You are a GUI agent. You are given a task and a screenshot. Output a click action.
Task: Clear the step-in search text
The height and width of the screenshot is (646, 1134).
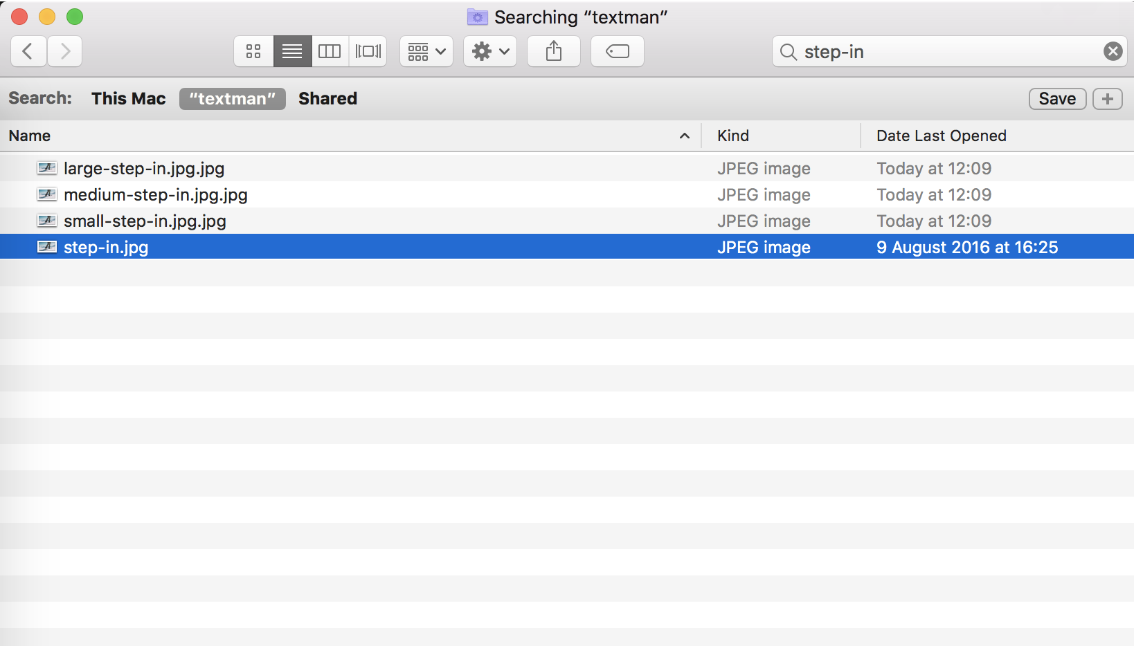click(x=1113, y=51)
